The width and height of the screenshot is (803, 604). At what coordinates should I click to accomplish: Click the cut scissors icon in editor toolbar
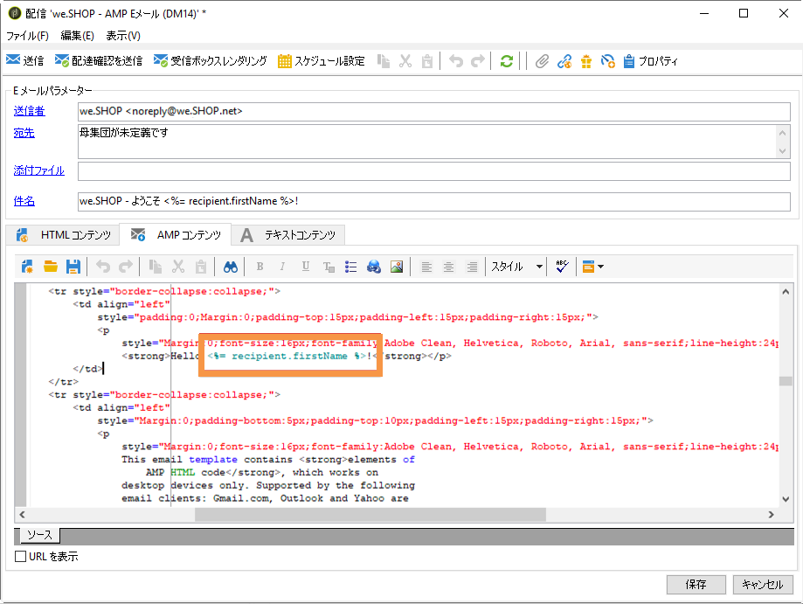(x=177, y=267)
